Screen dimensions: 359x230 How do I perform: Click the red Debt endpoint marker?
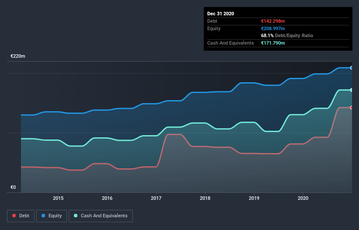point(352,108)
